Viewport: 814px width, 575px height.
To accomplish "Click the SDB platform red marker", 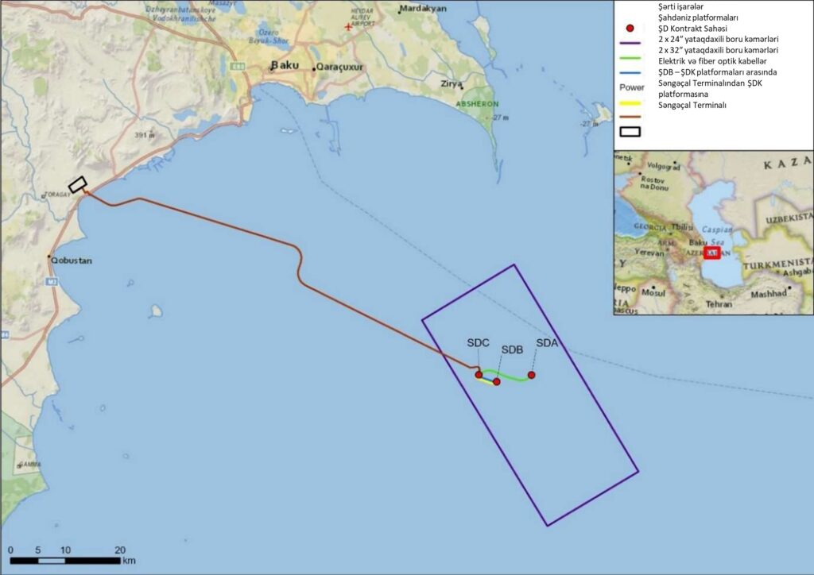I will click(496, 382).
